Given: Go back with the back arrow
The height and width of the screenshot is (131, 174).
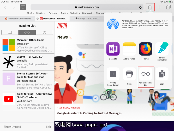Looking at the screenshot, I should 5,7.
